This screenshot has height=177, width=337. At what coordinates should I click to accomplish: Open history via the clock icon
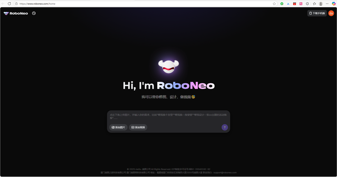(34, 13)
